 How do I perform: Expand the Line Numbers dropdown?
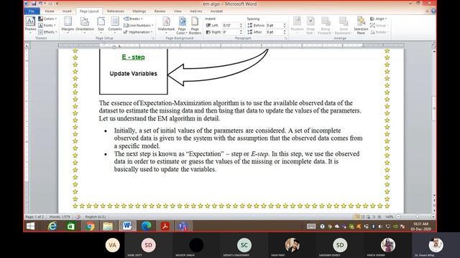point(139,26)
